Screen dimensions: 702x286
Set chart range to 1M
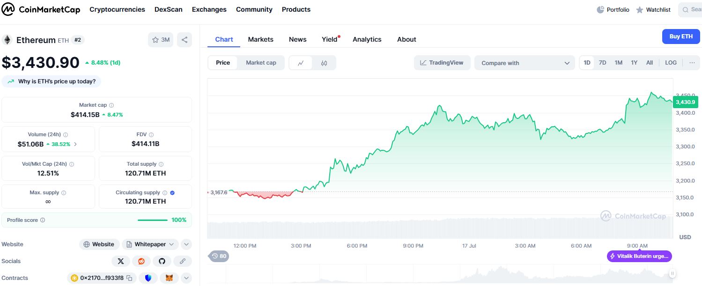click(x=619, y=63)
